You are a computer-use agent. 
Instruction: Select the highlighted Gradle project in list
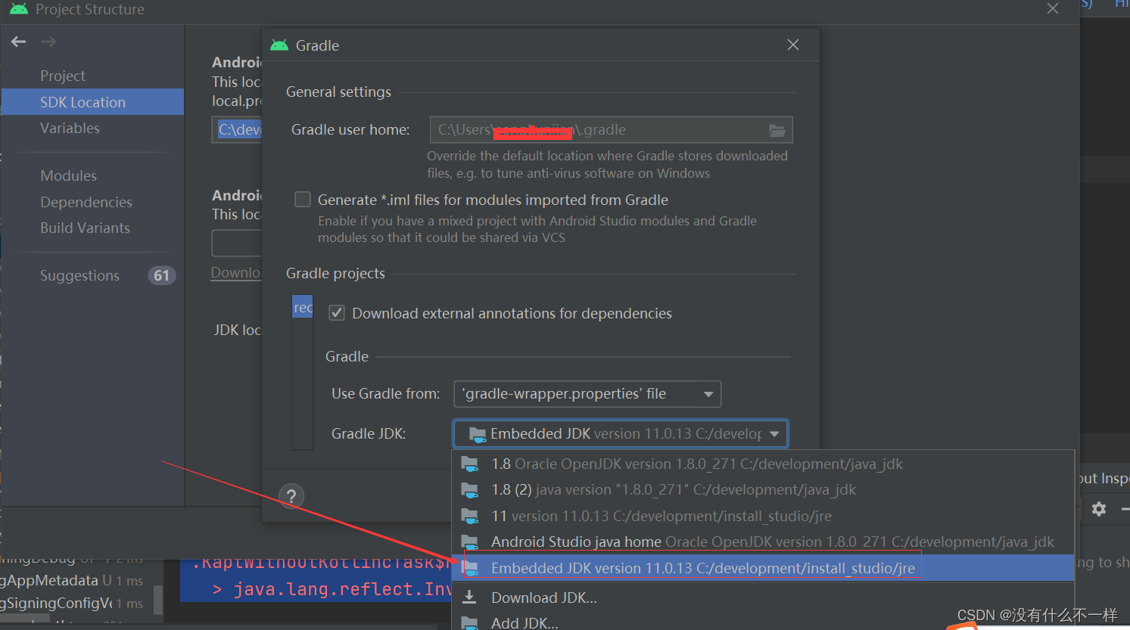point(303,307)
